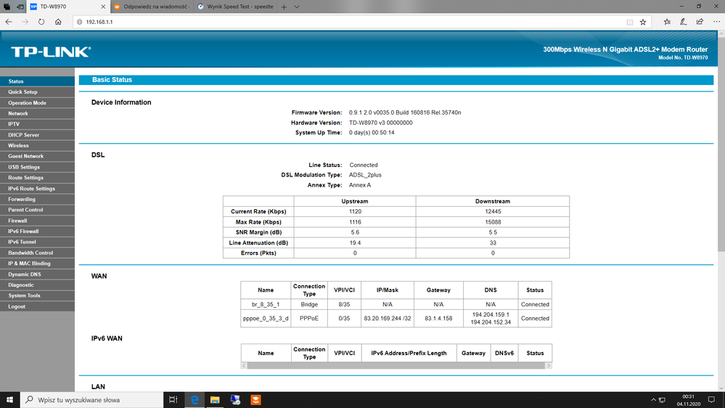Click the IPv6 WAN table horizontal scrollbar
The height and width of the screenshot is (408, 725).
396,365
